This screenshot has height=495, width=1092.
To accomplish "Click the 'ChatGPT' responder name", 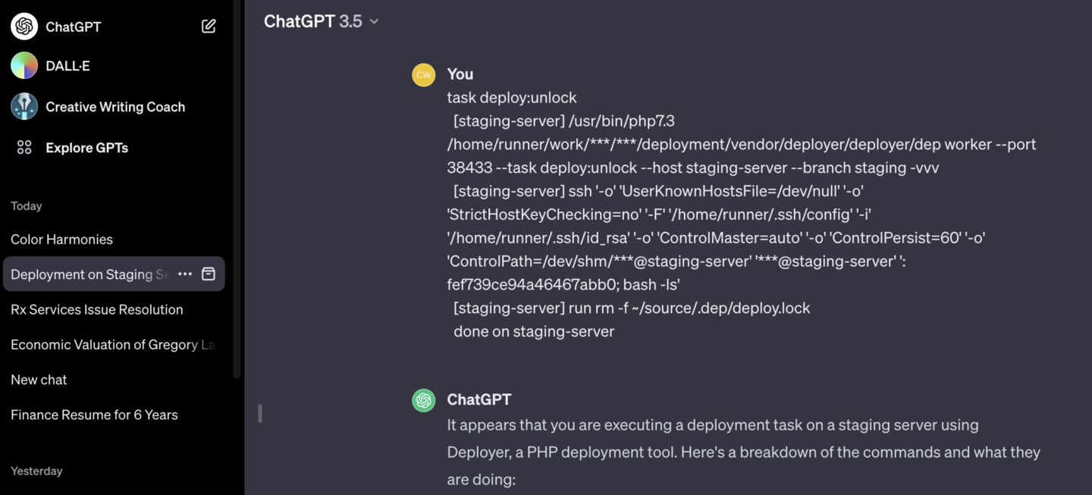I will pos(479,399).
